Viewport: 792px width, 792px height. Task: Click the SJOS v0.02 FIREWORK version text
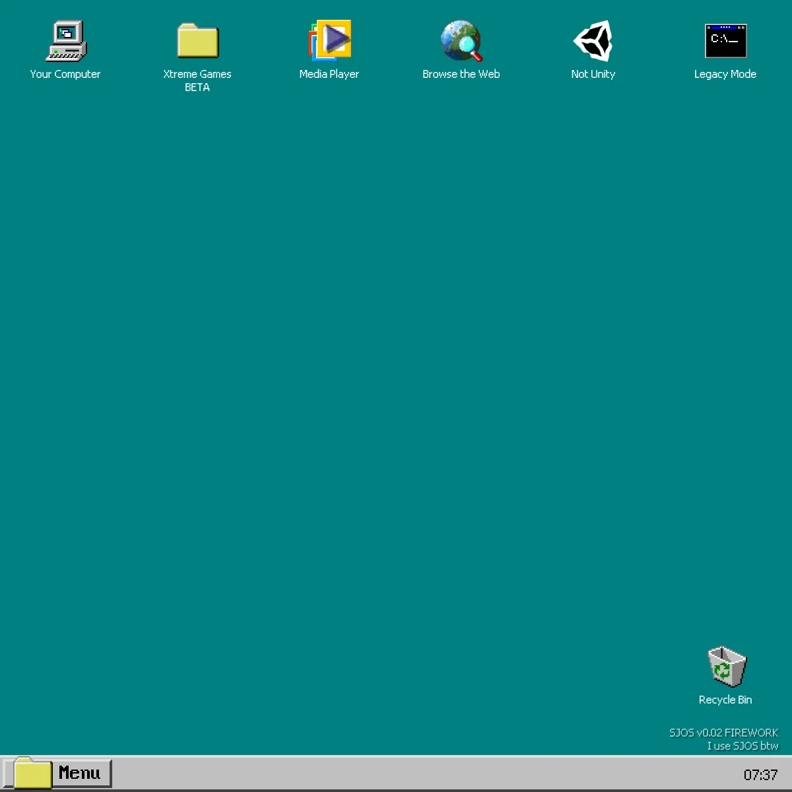pos(724,733)
